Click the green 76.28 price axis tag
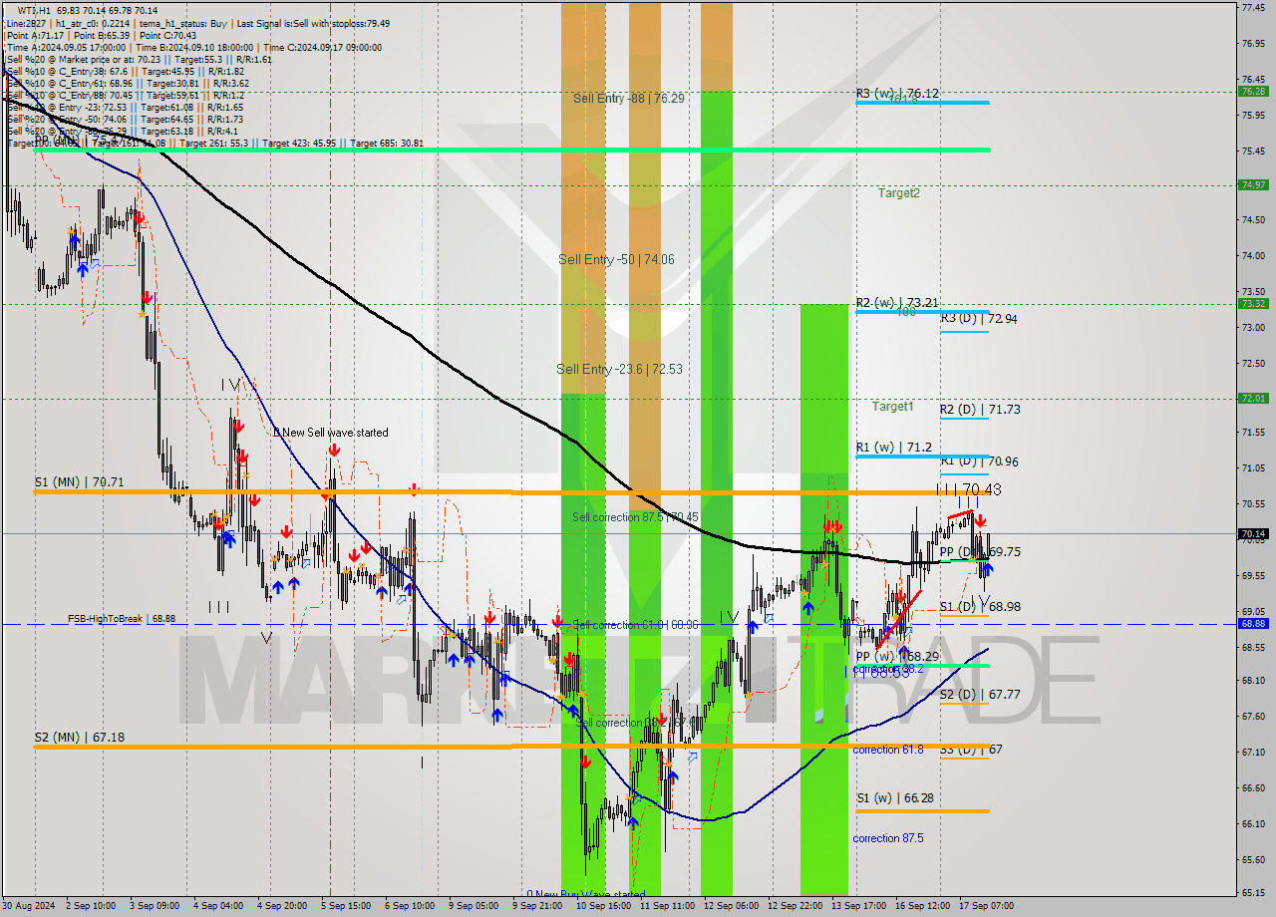This screenshot has width=1276, height=917. (1253, 91)
